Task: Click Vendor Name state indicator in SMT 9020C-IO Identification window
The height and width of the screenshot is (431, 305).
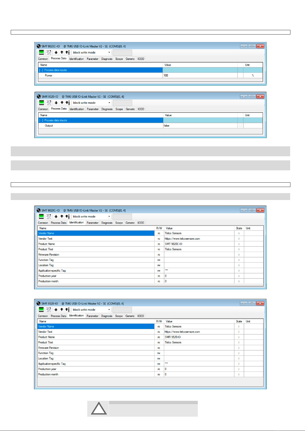Action: point(239,233)
